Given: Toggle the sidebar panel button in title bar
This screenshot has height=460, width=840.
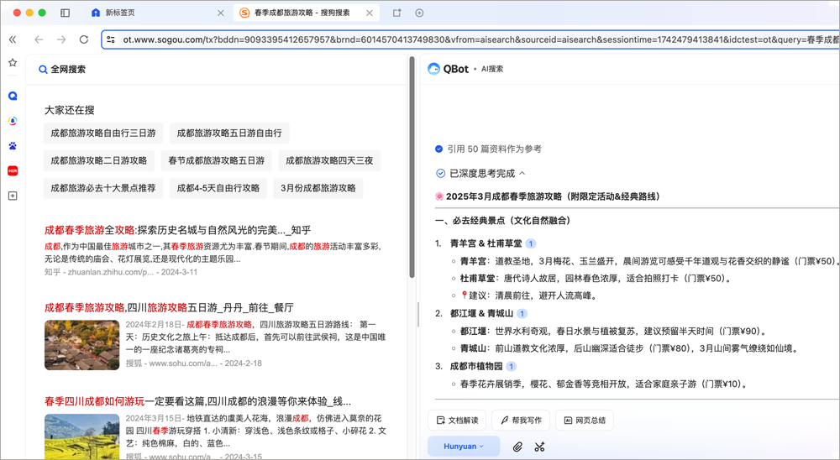Looking at the screenshot, I should (66, 13).
